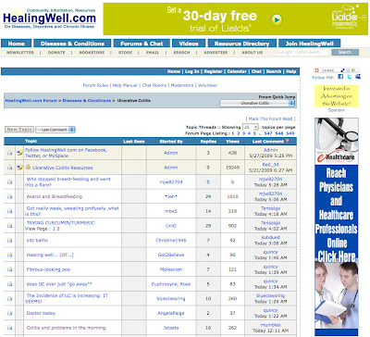Sort by the Replies column header
The height and width of the screenshot is (337, 370).
click(x=208, y=142)
